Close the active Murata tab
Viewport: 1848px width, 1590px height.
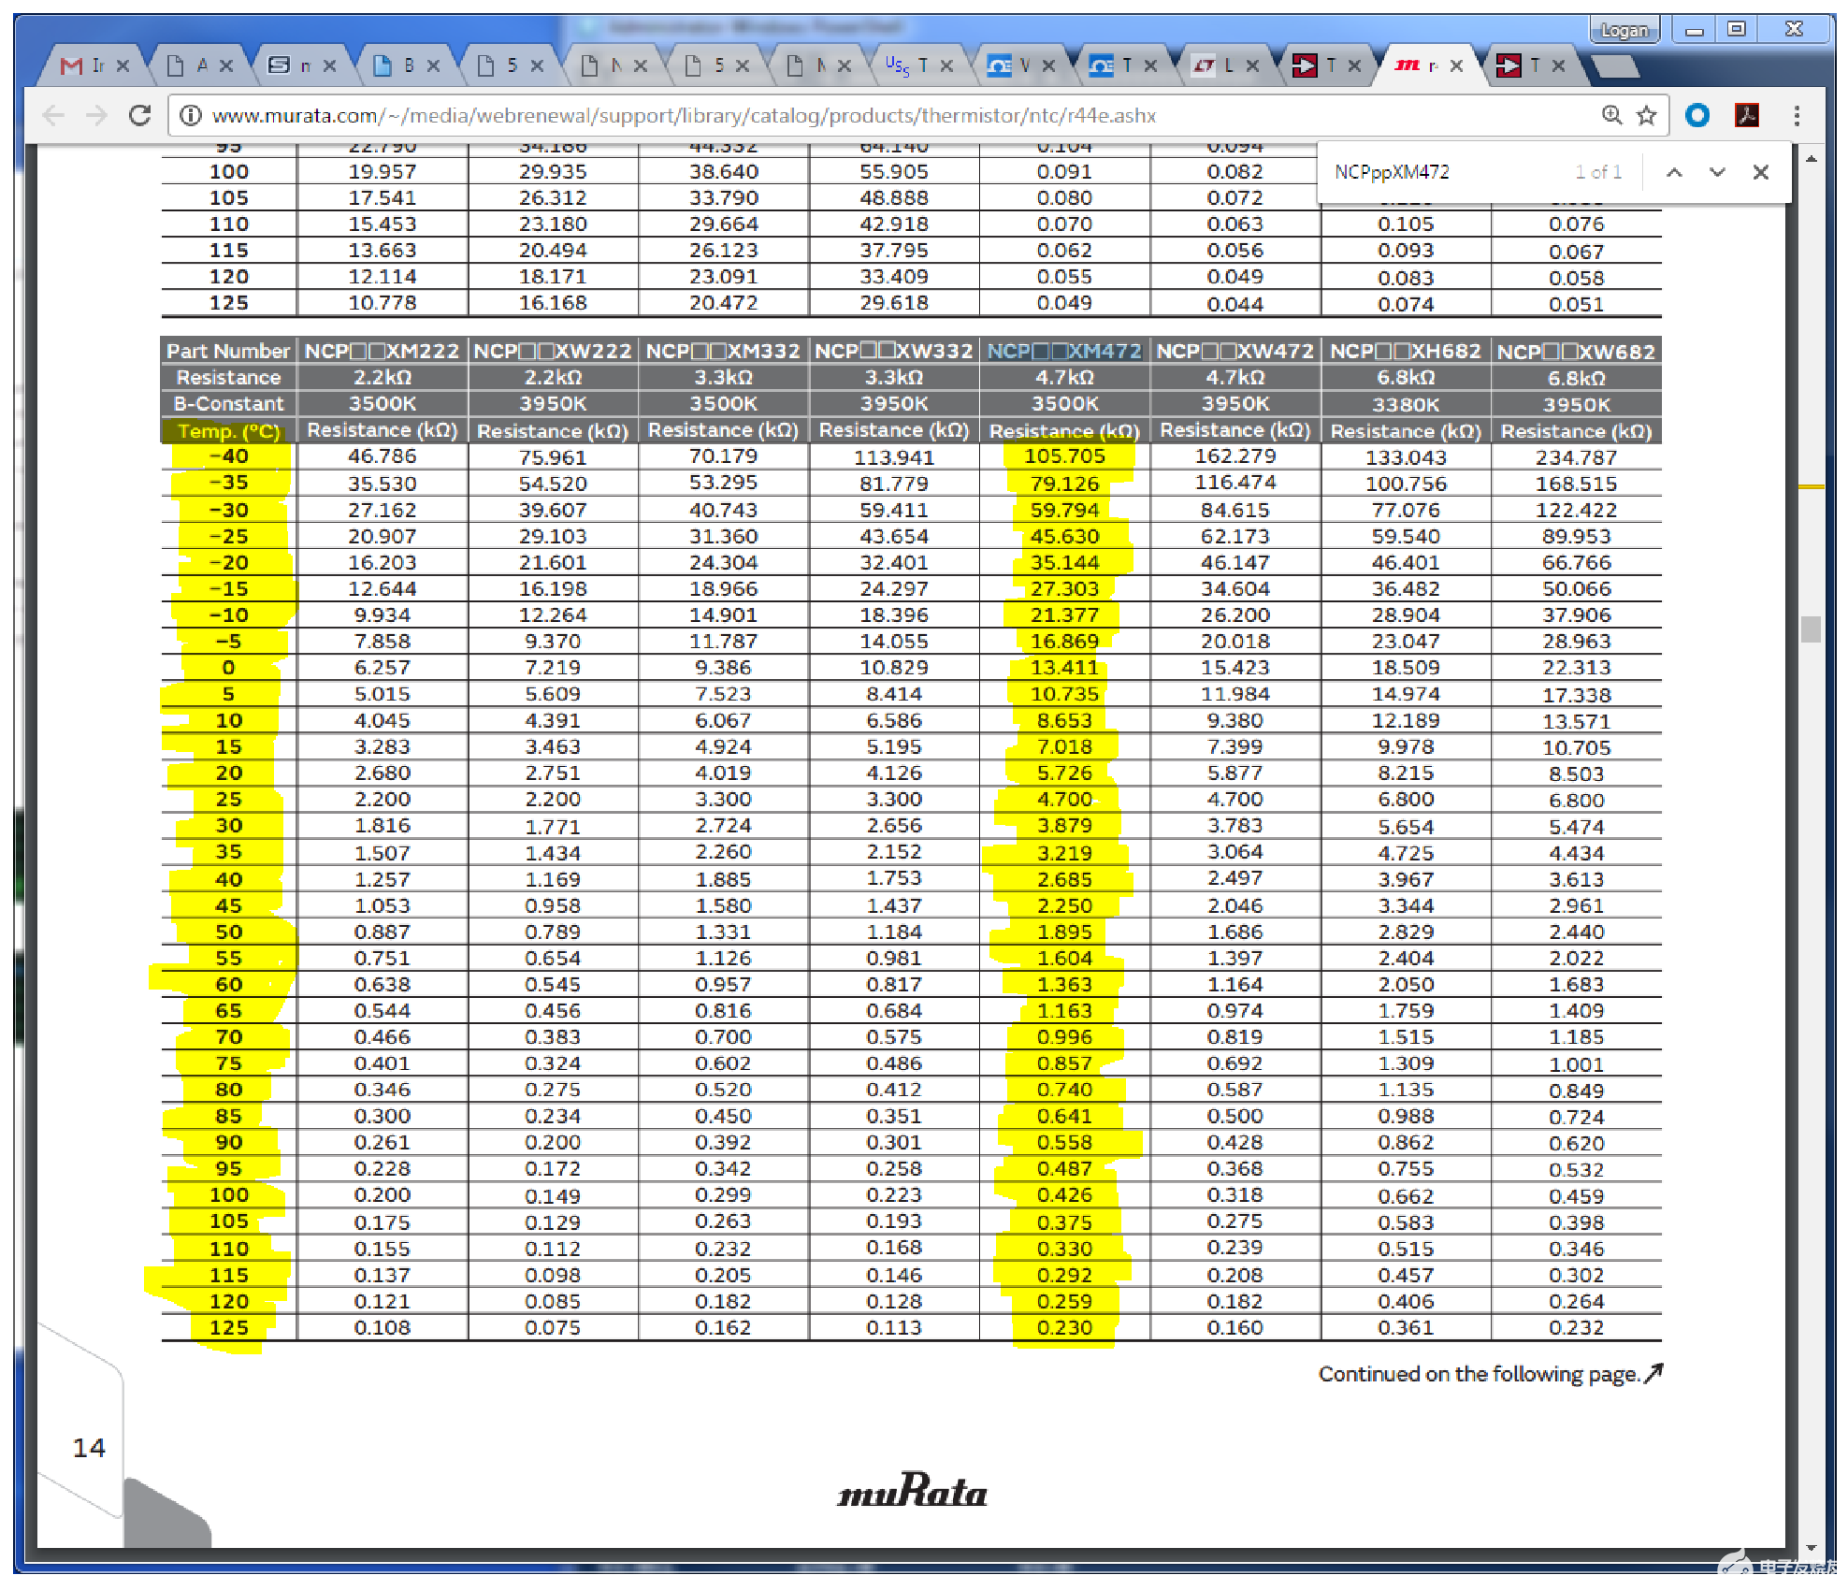tap(1456, 65)
